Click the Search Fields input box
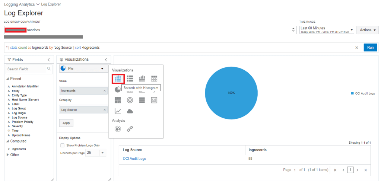The width and height of the screenshot is (381, 185). point(26,69)
